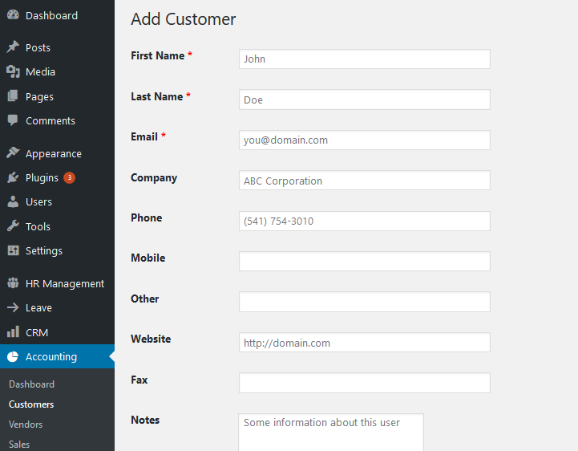Open the Accounting Dashboard submenu link
The image size is (578, 451).
(31, 384)
